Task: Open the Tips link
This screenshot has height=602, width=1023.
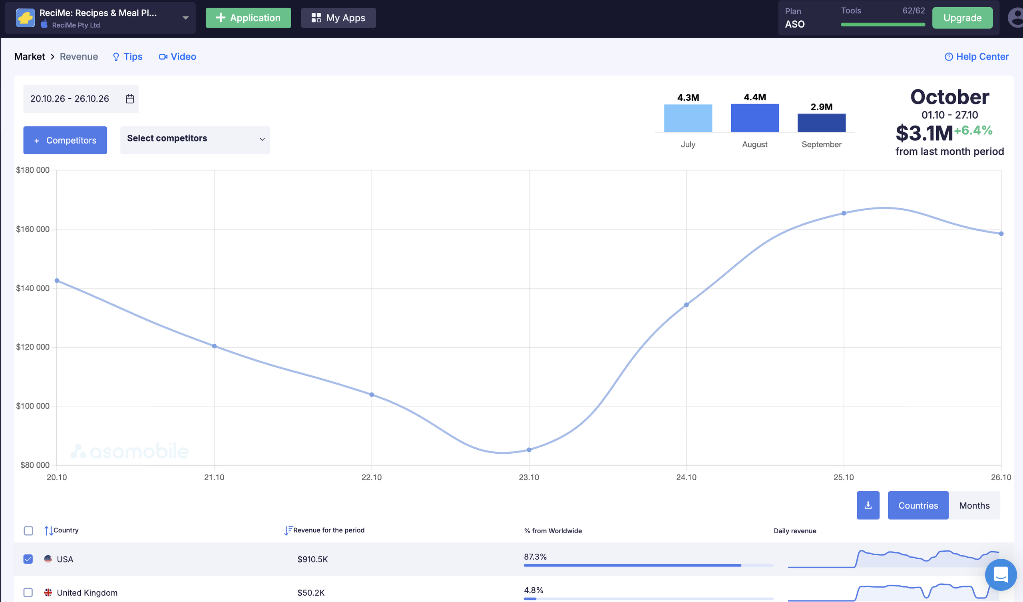Action: (x=127, y=56)
